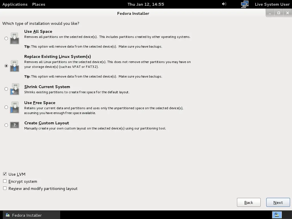Screen dimensions: 292x219
Task: Click the Fedora Installer window title
Action: 133,13
